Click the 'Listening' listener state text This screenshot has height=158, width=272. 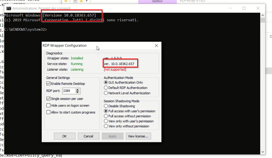click(x=77, y=69)
